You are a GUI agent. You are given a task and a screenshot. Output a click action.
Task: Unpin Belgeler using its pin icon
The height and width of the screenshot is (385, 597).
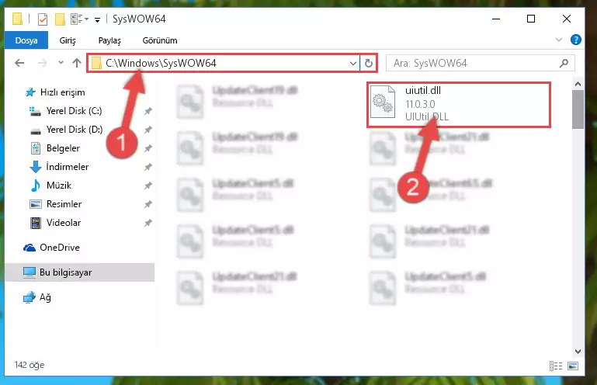coord(148,148)
